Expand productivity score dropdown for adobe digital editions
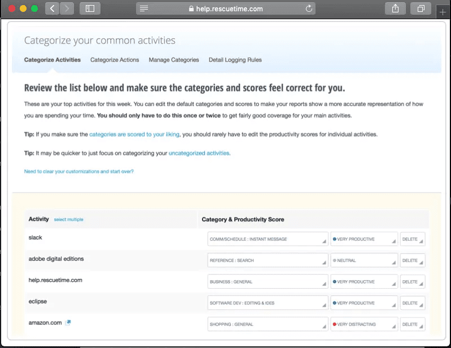451x348 pixels. [364, 260]
